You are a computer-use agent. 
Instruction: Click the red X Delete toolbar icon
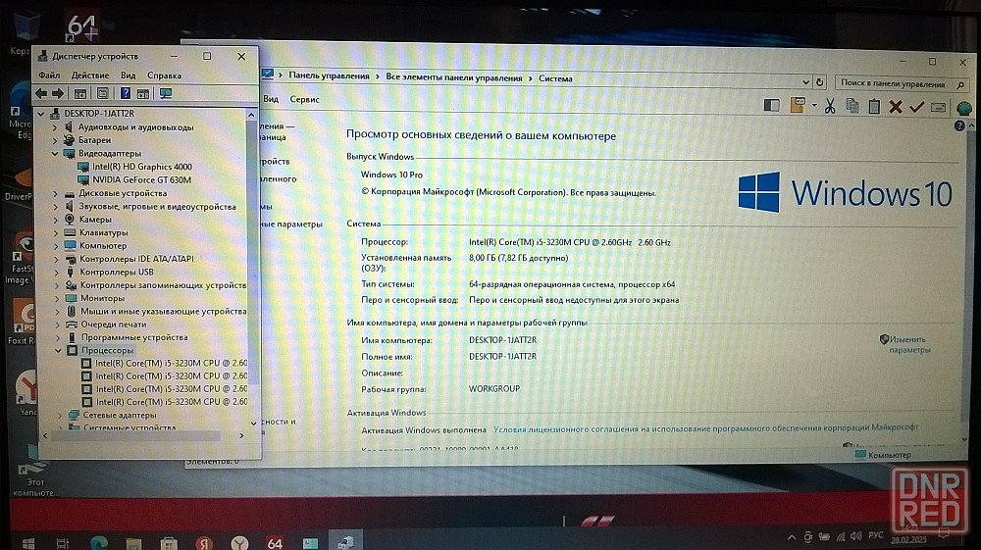[896, 107]
